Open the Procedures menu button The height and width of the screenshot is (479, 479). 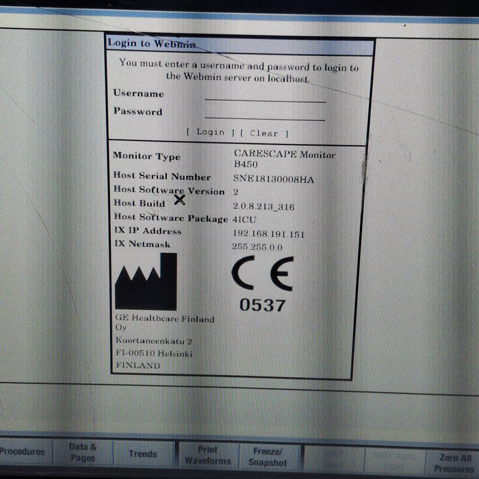[23, 452]
